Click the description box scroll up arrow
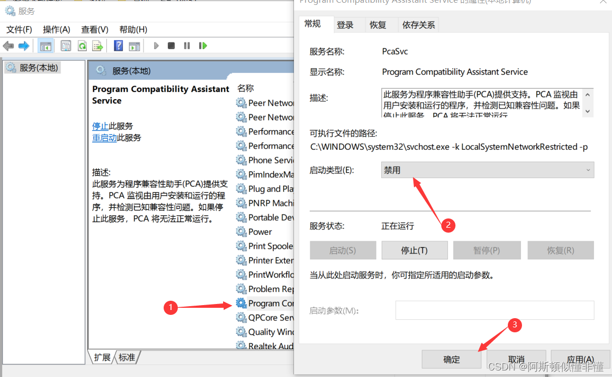612x377 pixels. [x=587, y=94]
